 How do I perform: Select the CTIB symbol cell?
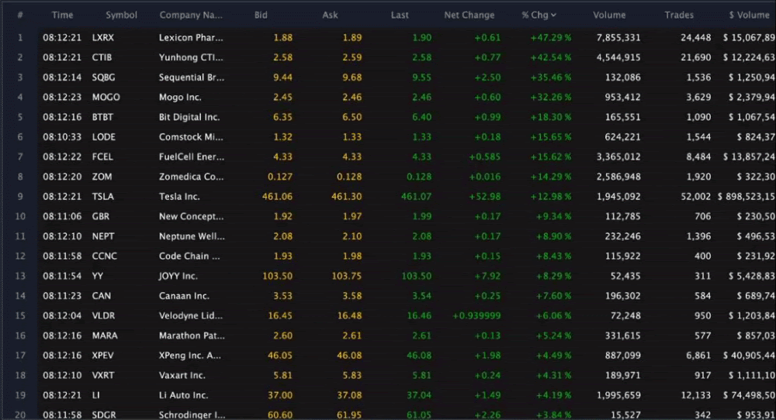point(102,57)
